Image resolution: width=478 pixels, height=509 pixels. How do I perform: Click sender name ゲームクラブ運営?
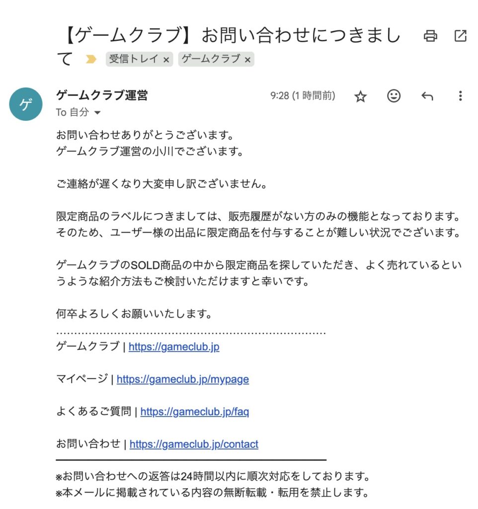(102, 95)
